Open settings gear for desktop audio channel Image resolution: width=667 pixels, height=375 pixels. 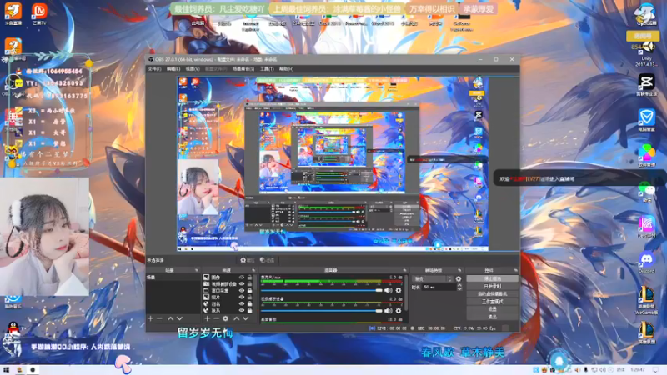[399, 311]
